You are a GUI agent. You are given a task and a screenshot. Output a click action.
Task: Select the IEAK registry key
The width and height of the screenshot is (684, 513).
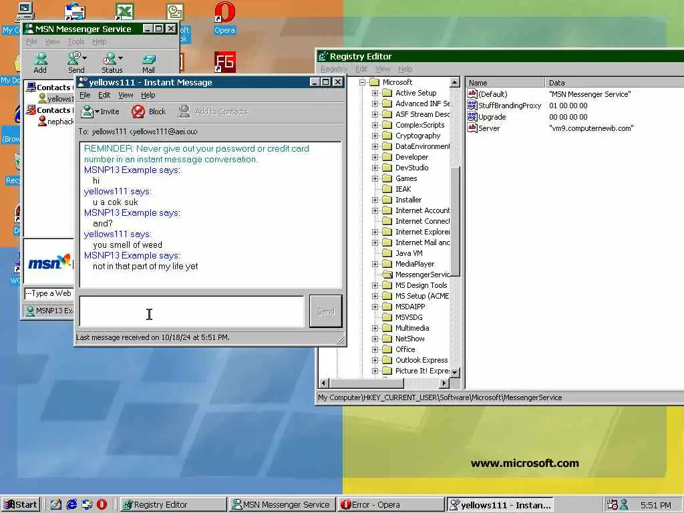point(403,189)
